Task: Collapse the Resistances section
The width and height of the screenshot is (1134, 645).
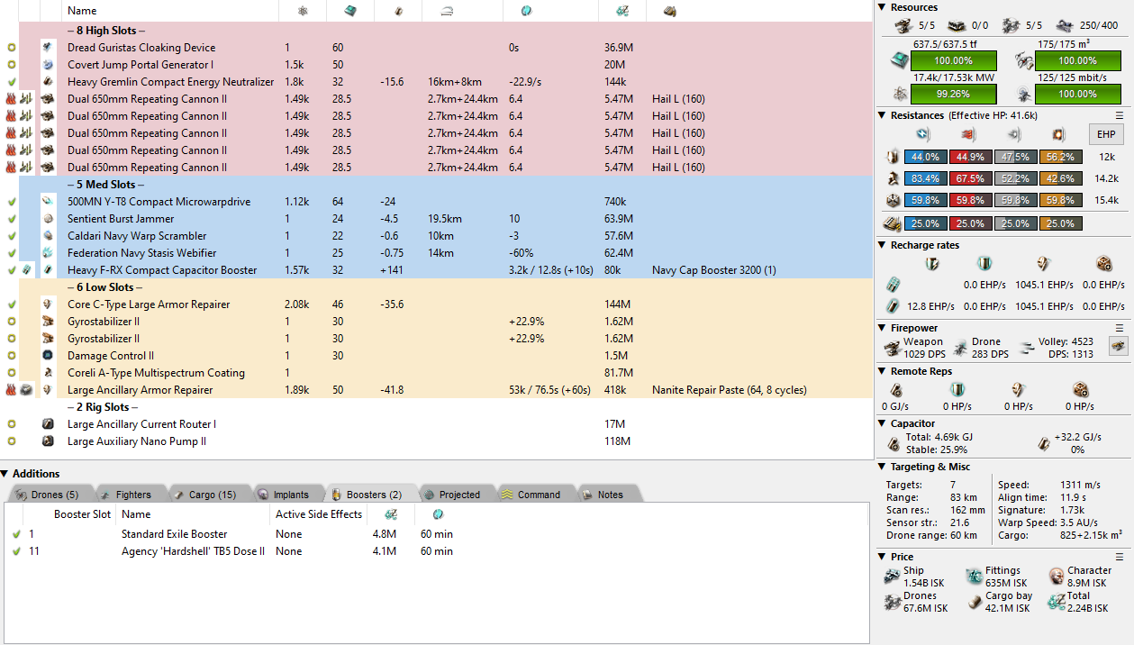Action: [883, 115]
